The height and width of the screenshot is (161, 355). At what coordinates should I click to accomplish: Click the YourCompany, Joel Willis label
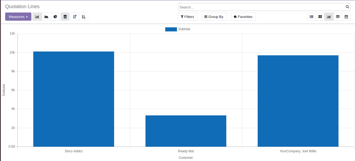[x=298, y=151]
